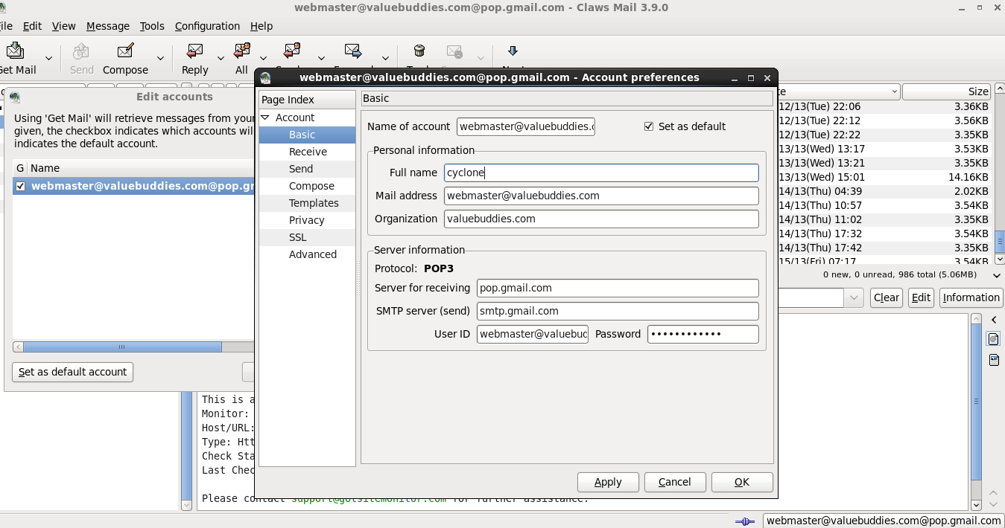Click the greyed Spam toolbar icon
The height and width of the screenshot is (528, 1005).
[454, 51]
